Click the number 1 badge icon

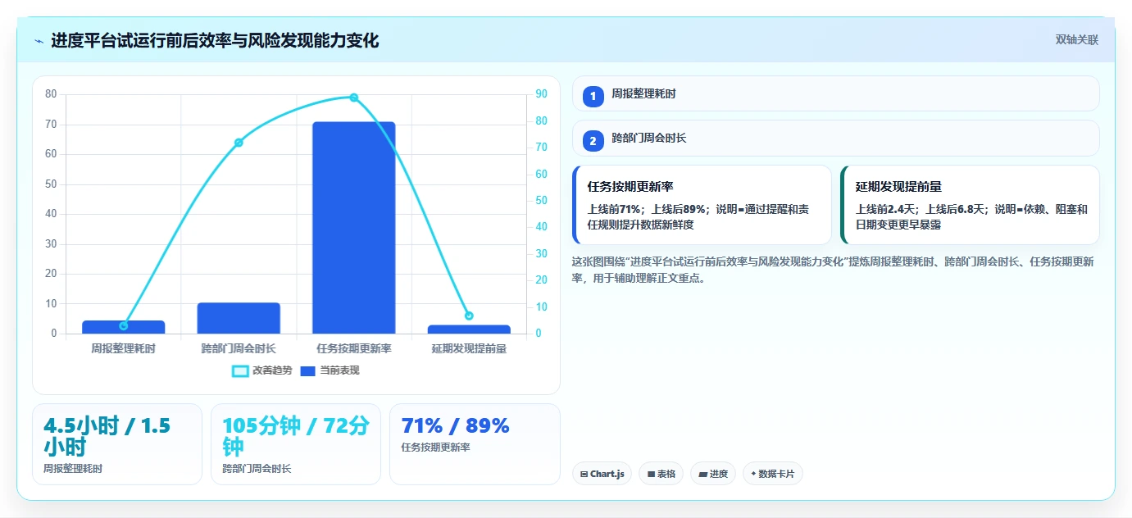click(593, 97)
